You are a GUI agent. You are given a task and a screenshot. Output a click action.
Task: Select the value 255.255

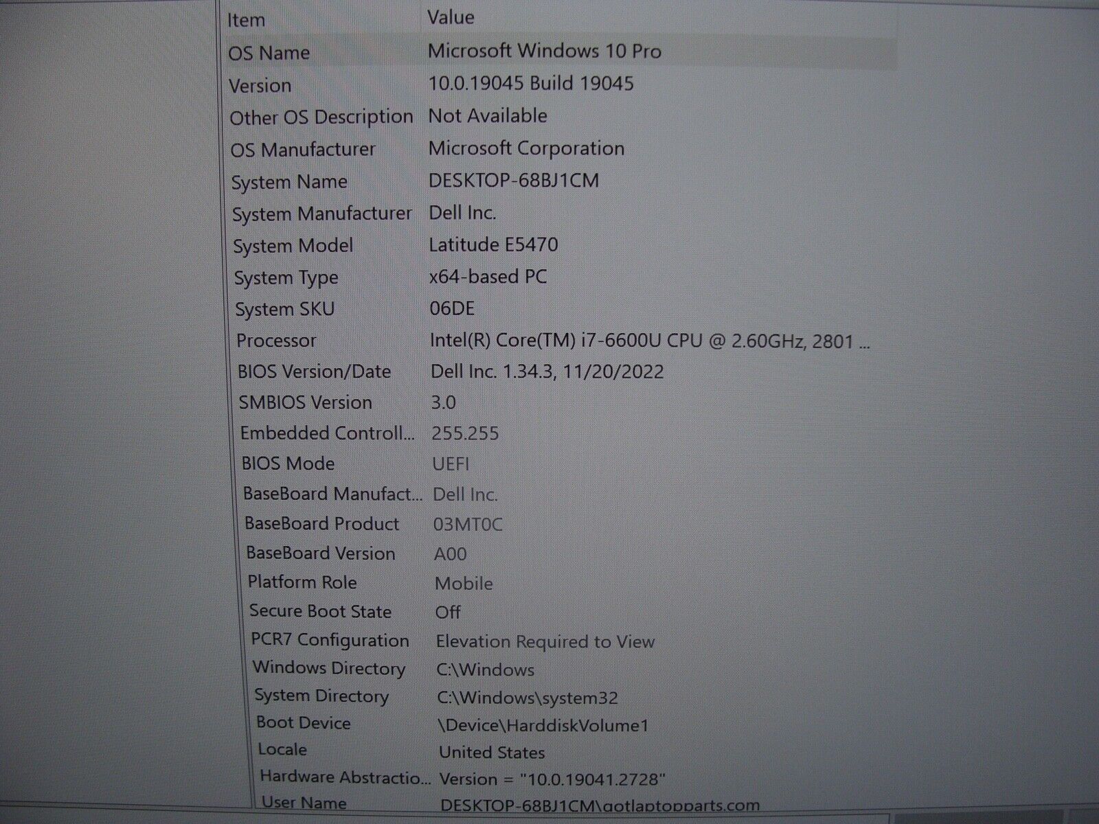tap(465, 433)
